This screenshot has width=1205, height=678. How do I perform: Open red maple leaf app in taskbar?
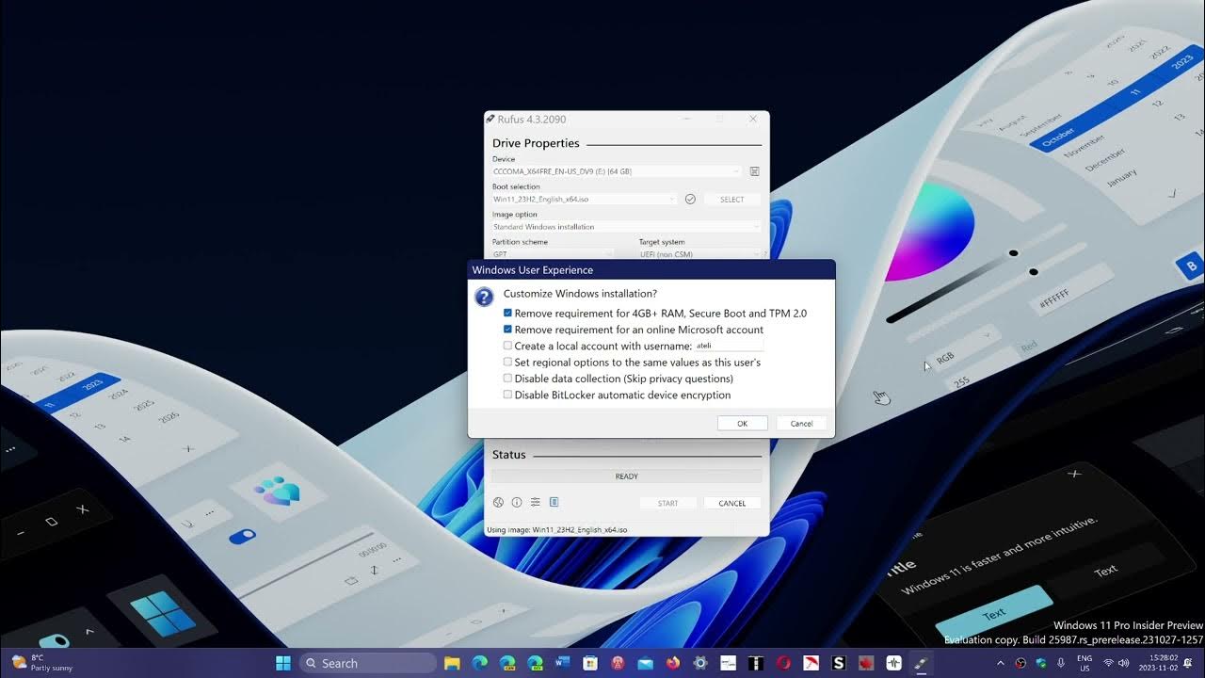point(866,663)
